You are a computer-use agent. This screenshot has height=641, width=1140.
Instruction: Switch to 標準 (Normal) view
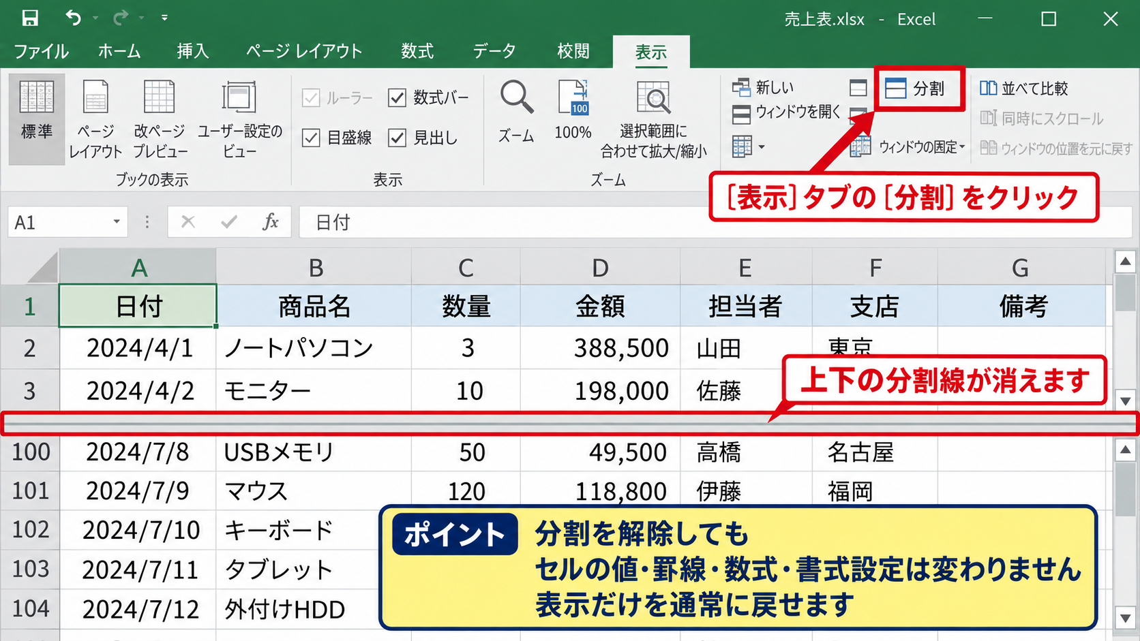coord(37,119)
